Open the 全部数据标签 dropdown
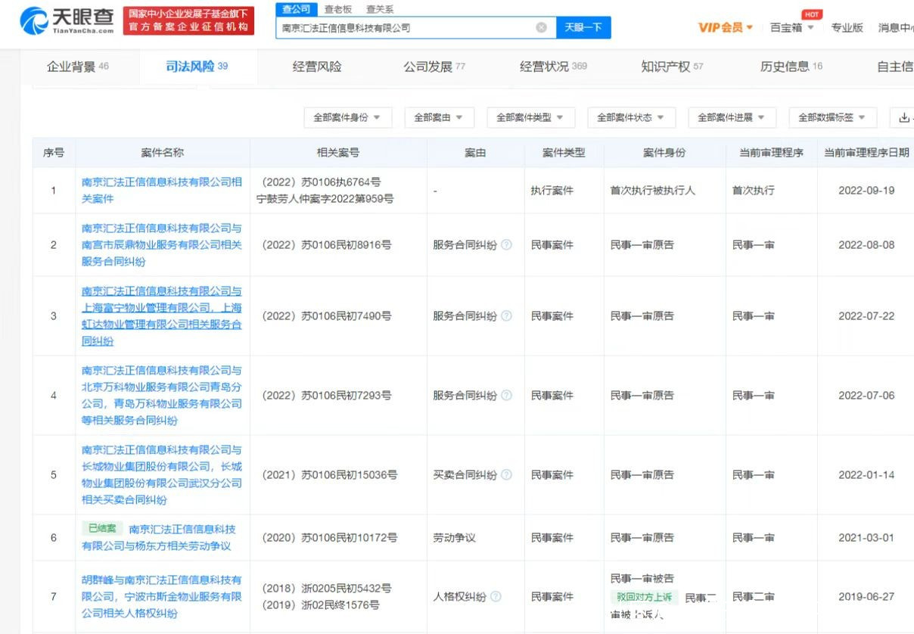The image size is (914, 634). [x=832, y=117]
